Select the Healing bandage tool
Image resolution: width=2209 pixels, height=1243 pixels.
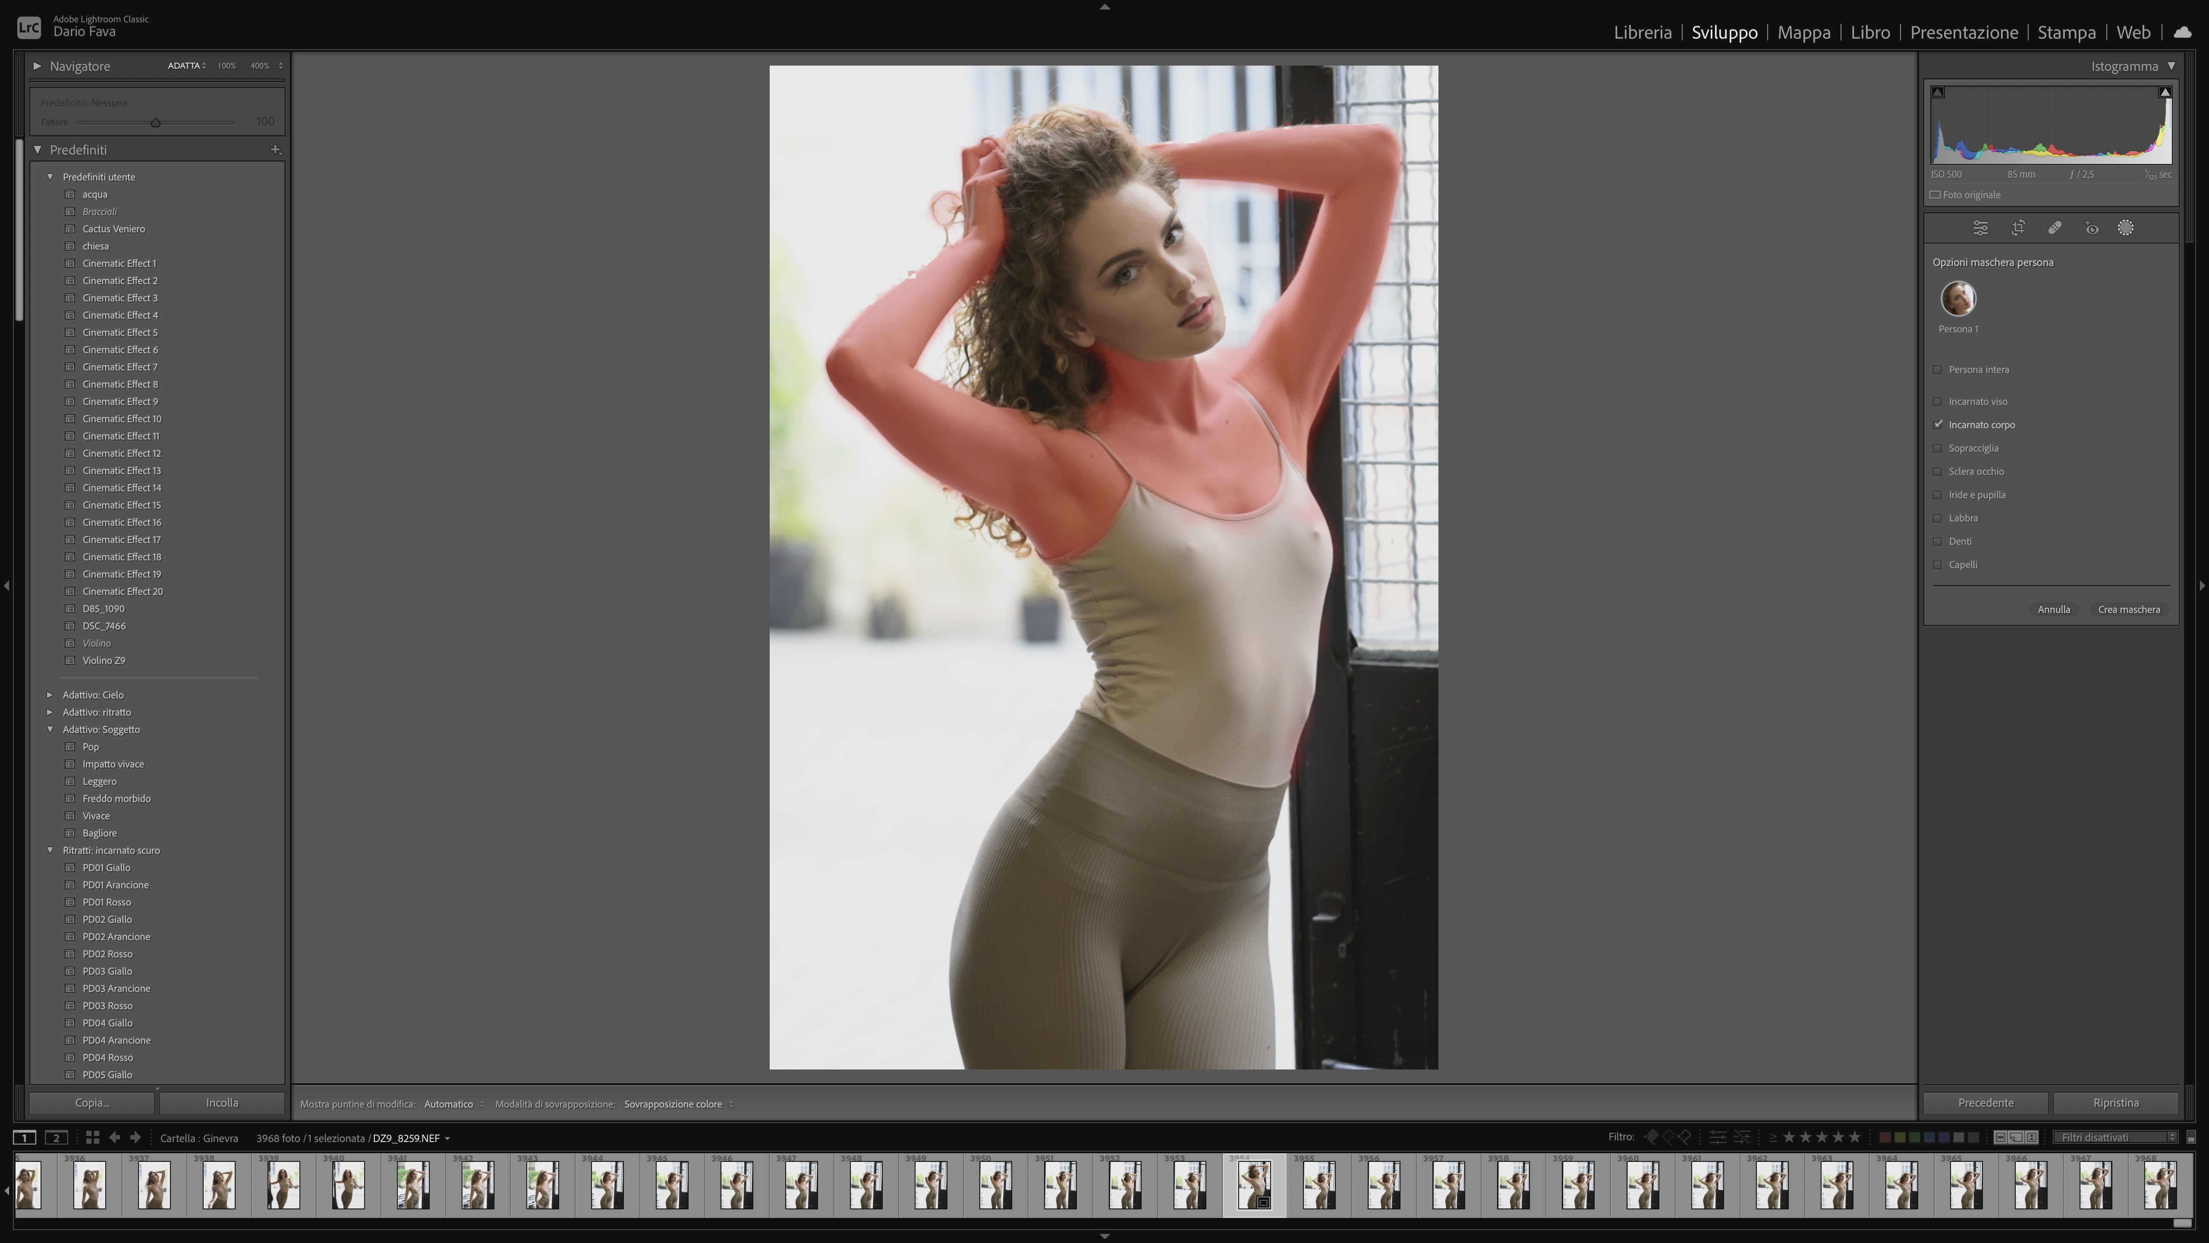[x=2055, y=228]
